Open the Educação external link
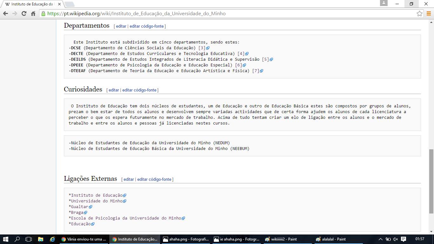This screenshot has height=244, width=434. (83, 224)
